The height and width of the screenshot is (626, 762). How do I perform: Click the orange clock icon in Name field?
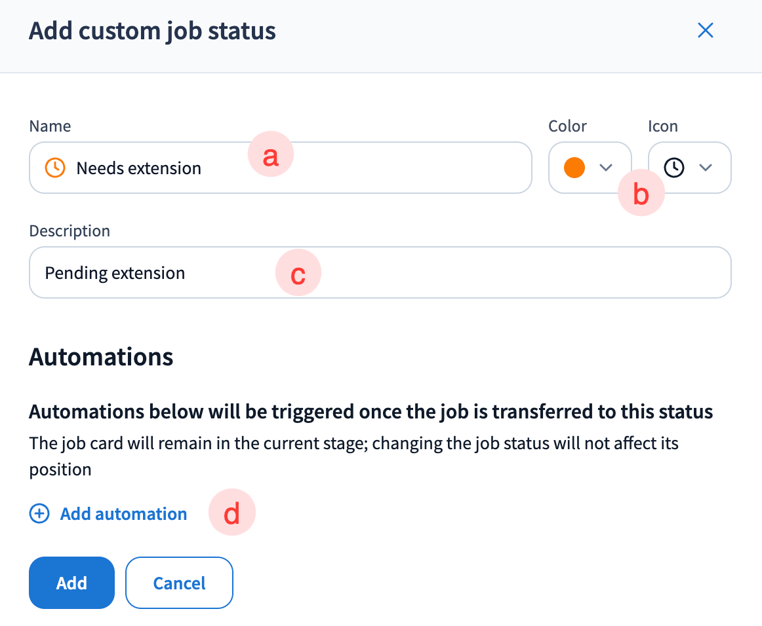coord(55,168)
